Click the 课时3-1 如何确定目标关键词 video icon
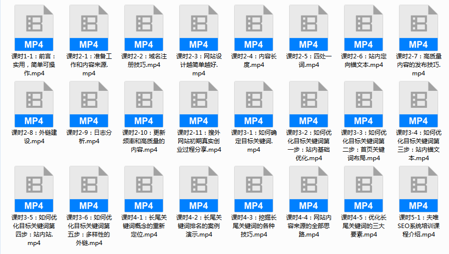Image resolution: width=449 pixels, height=254 pixels. [254, 104]
